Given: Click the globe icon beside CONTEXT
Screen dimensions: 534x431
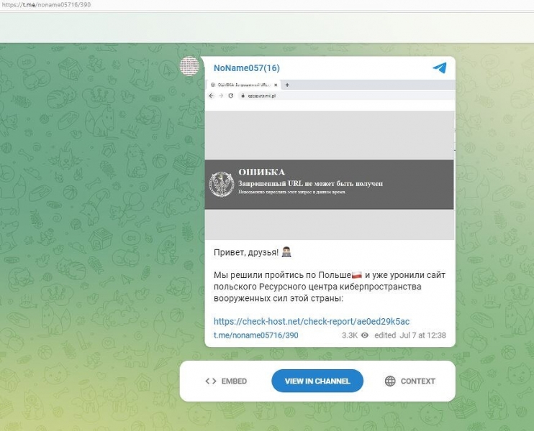Looking at the screenshot, I should point(390,381).
